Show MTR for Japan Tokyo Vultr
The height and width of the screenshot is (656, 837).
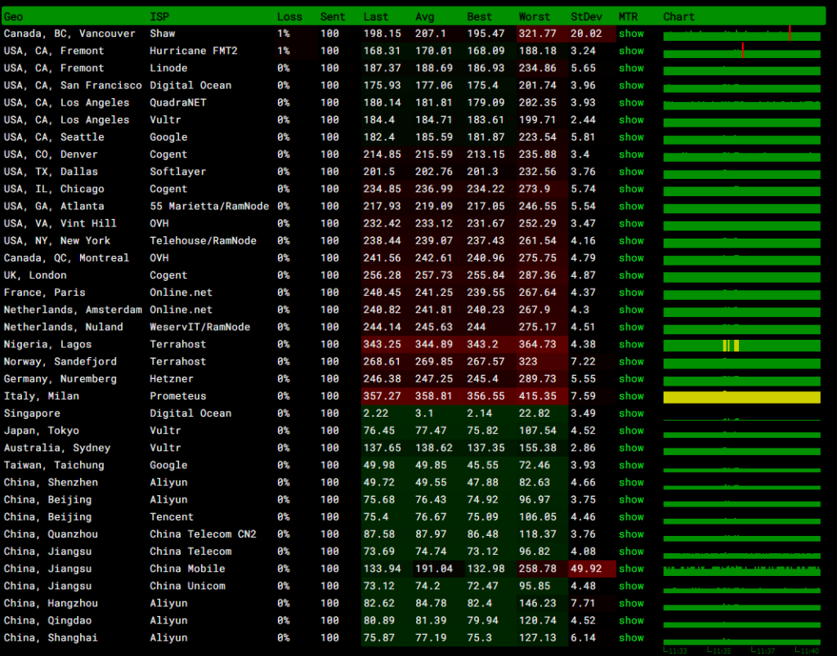tap(632, 431)
